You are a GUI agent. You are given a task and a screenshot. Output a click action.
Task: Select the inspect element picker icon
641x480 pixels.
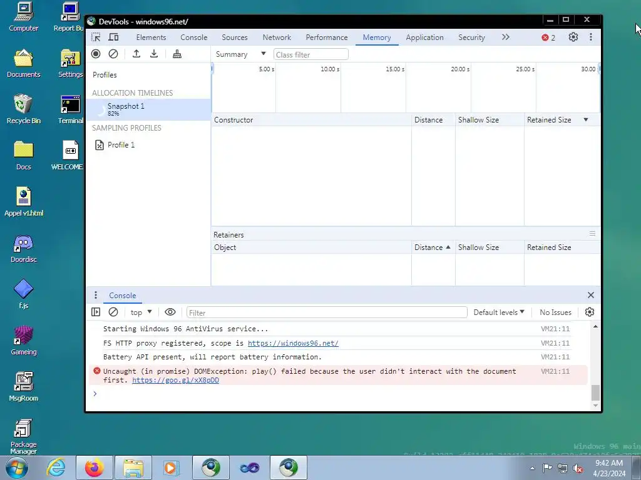coord(96,37)
